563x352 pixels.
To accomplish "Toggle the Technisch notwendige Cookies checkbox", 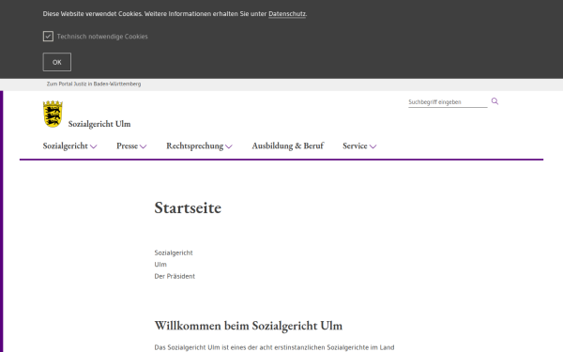I will [48, 37].
